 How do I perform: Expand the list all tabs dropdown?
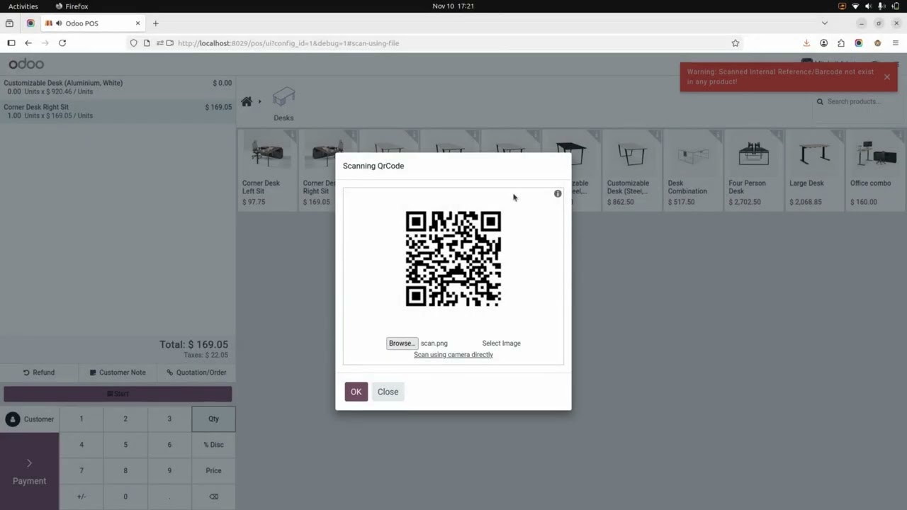824,23
